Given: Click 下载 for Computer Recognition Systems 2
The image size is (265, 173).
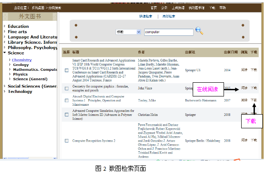Looking at the screenshot, I should click(254, 140).
